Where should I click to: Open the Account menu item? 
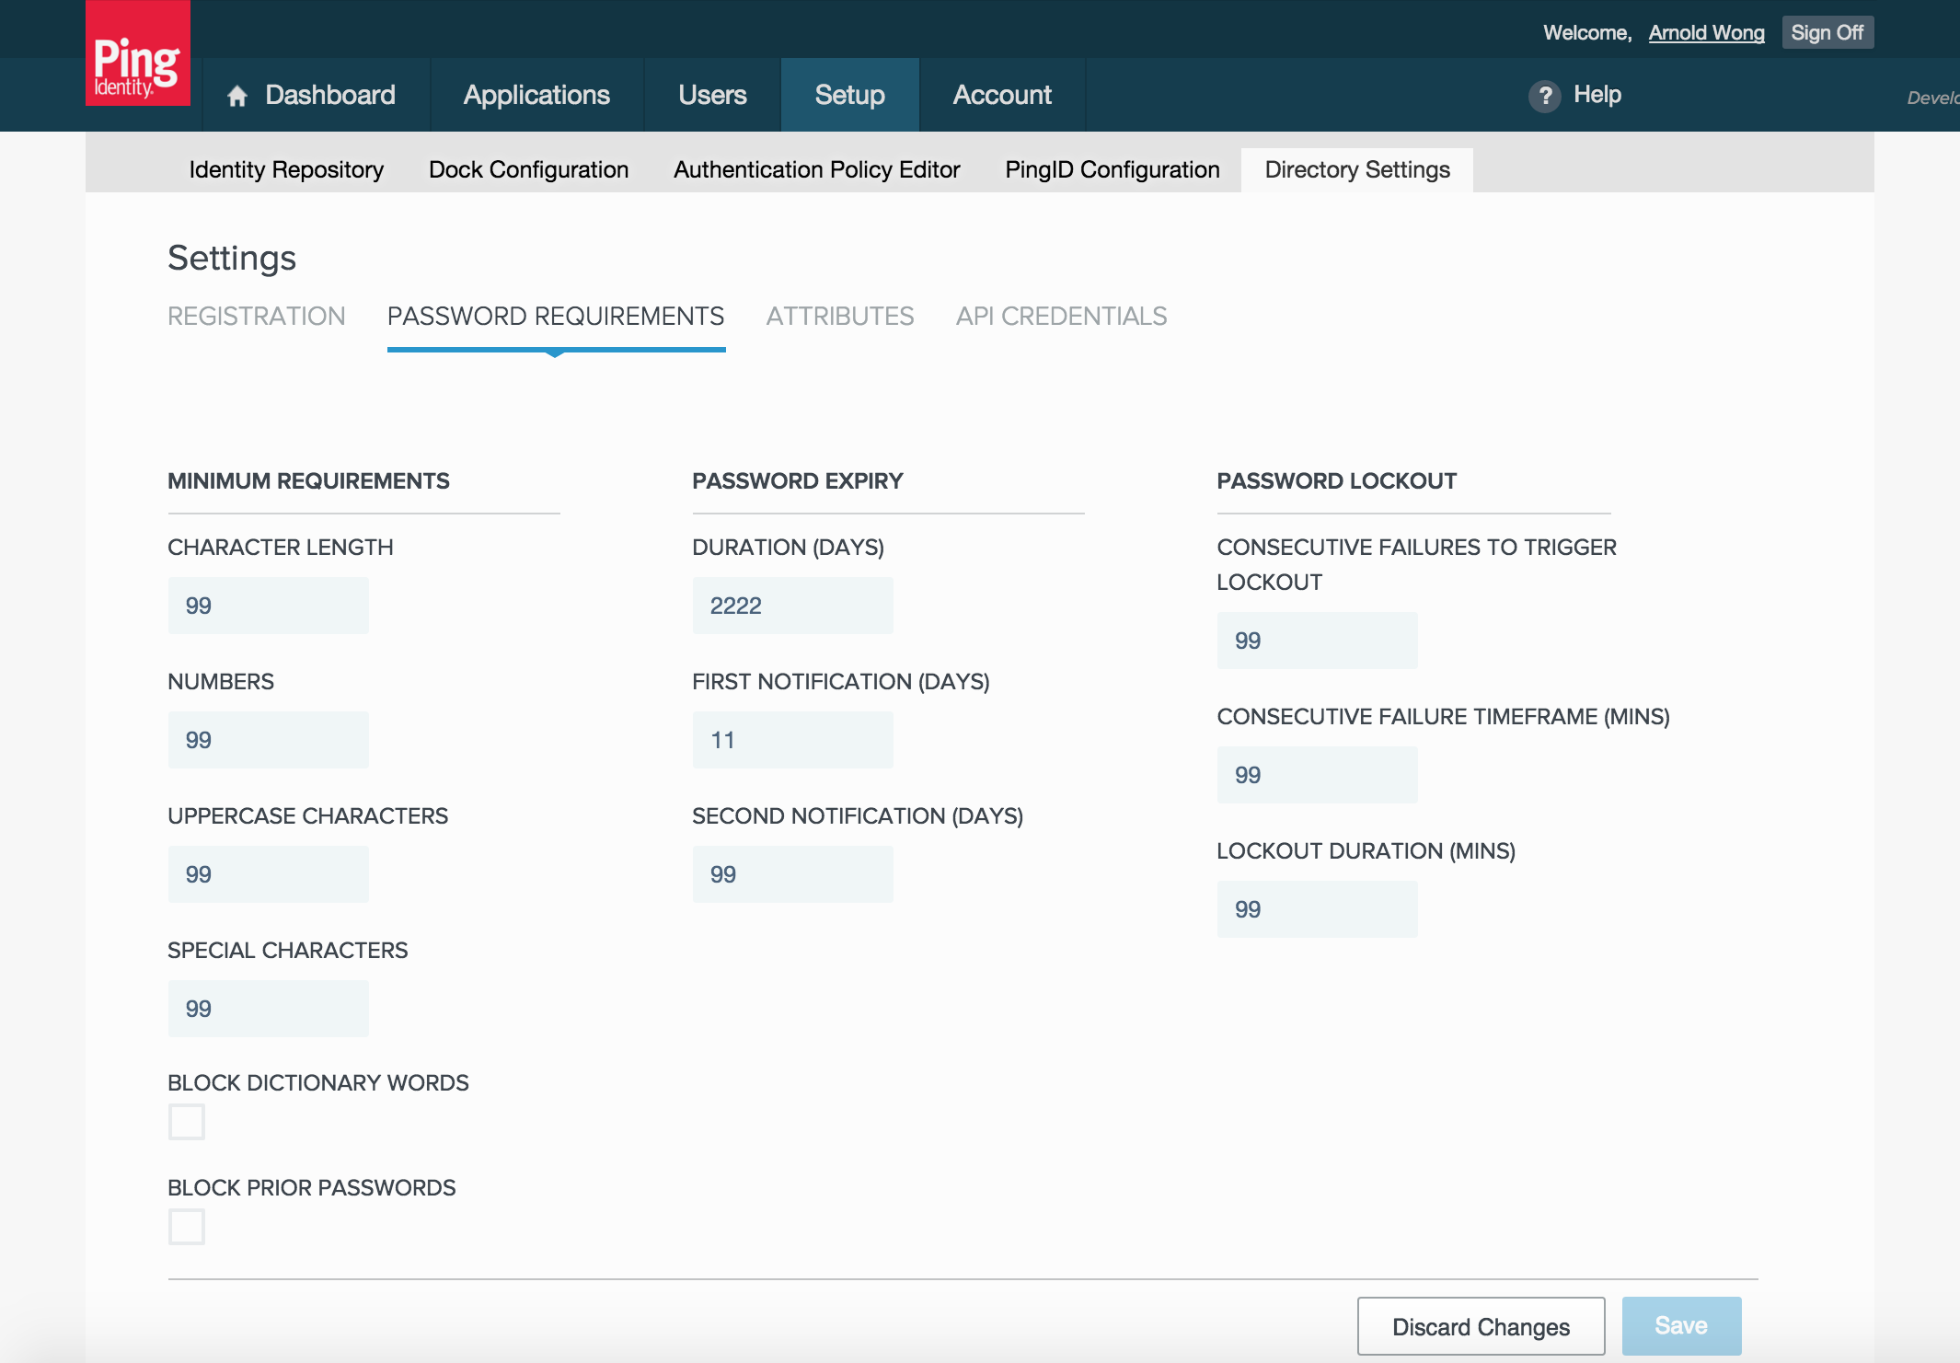coord(1002,95)
